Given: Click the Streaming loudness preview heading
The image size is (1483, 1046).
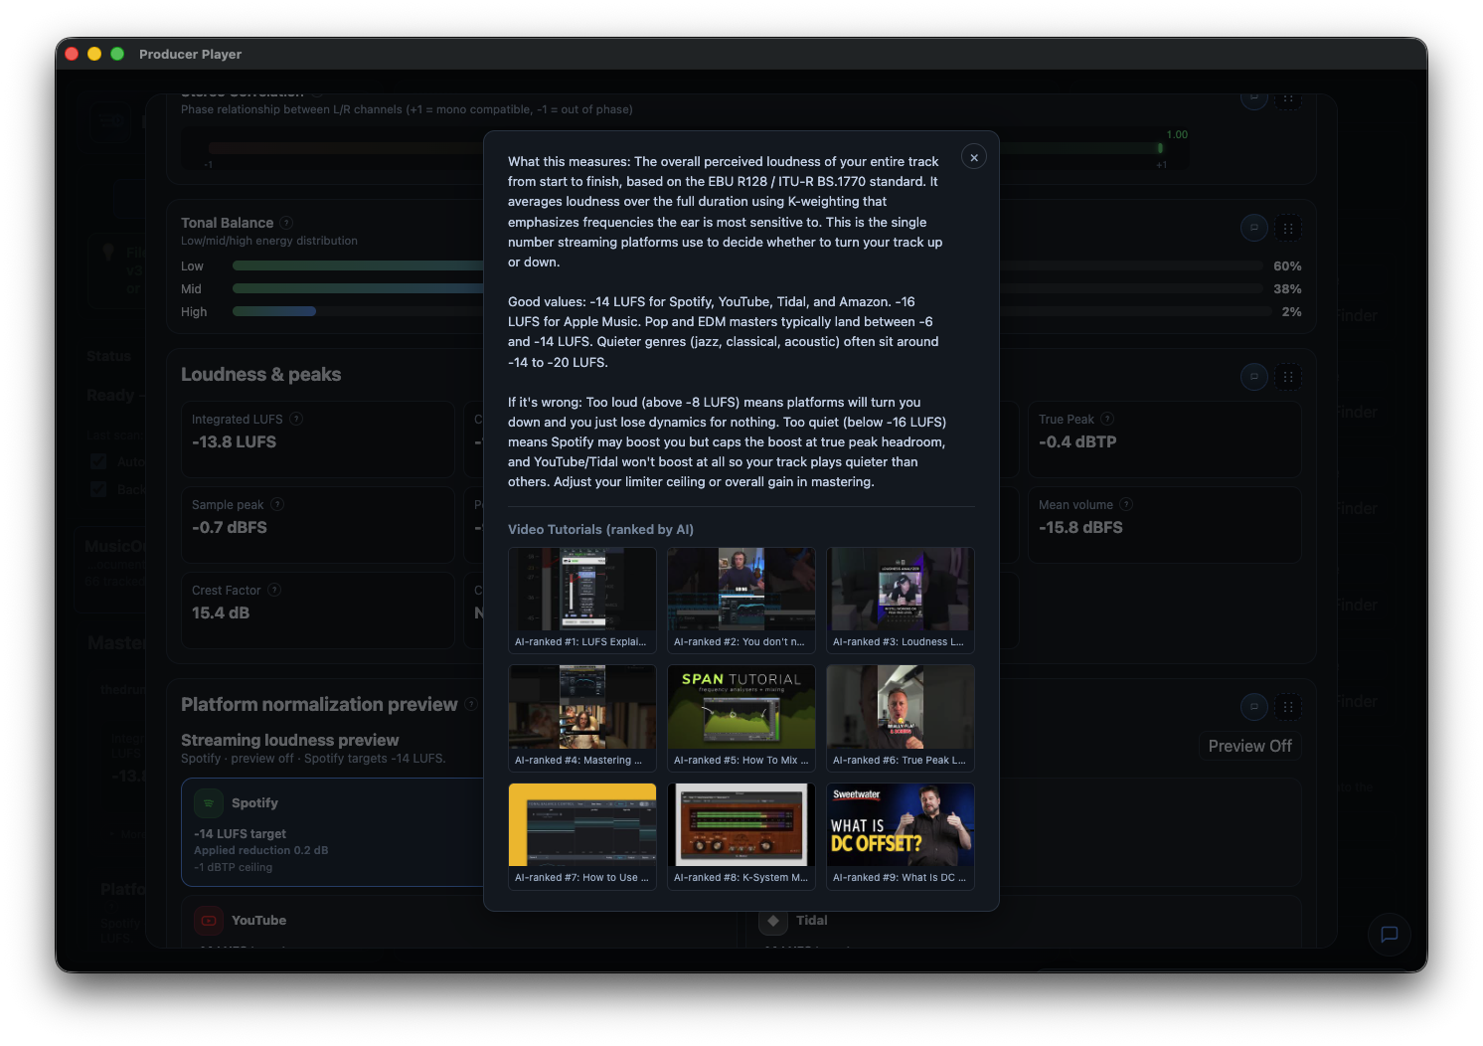Looking at the screenshot, I should [289, 740].
